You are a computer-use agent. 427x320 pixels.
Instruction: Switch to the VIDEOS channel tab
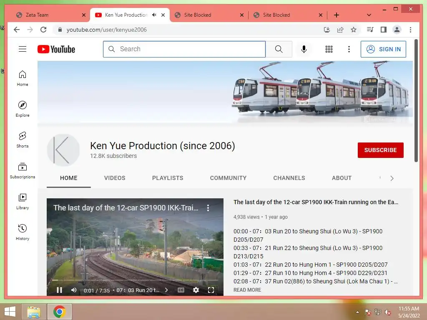click(115, 178)
